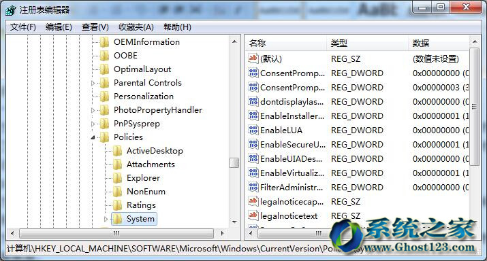Click the tree pane scroll down arrow
The image size is (487, 261).
click(x=234, y=222)
